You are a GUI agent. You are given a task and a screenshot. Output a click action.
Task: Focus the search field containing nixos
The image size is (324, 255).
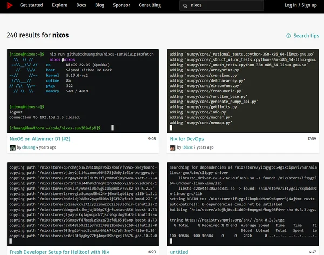pos(221,5)
